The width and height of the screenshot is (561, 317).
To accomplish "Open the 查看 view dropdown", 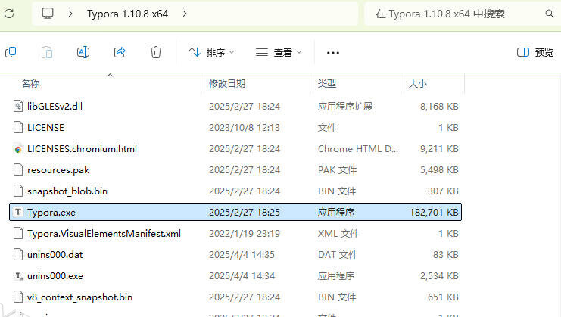I will [x=279, y=52].
